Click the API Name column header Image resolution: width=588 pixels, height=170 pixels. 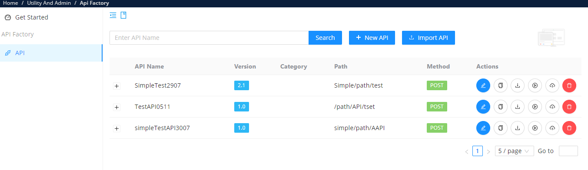click(149, 66)
